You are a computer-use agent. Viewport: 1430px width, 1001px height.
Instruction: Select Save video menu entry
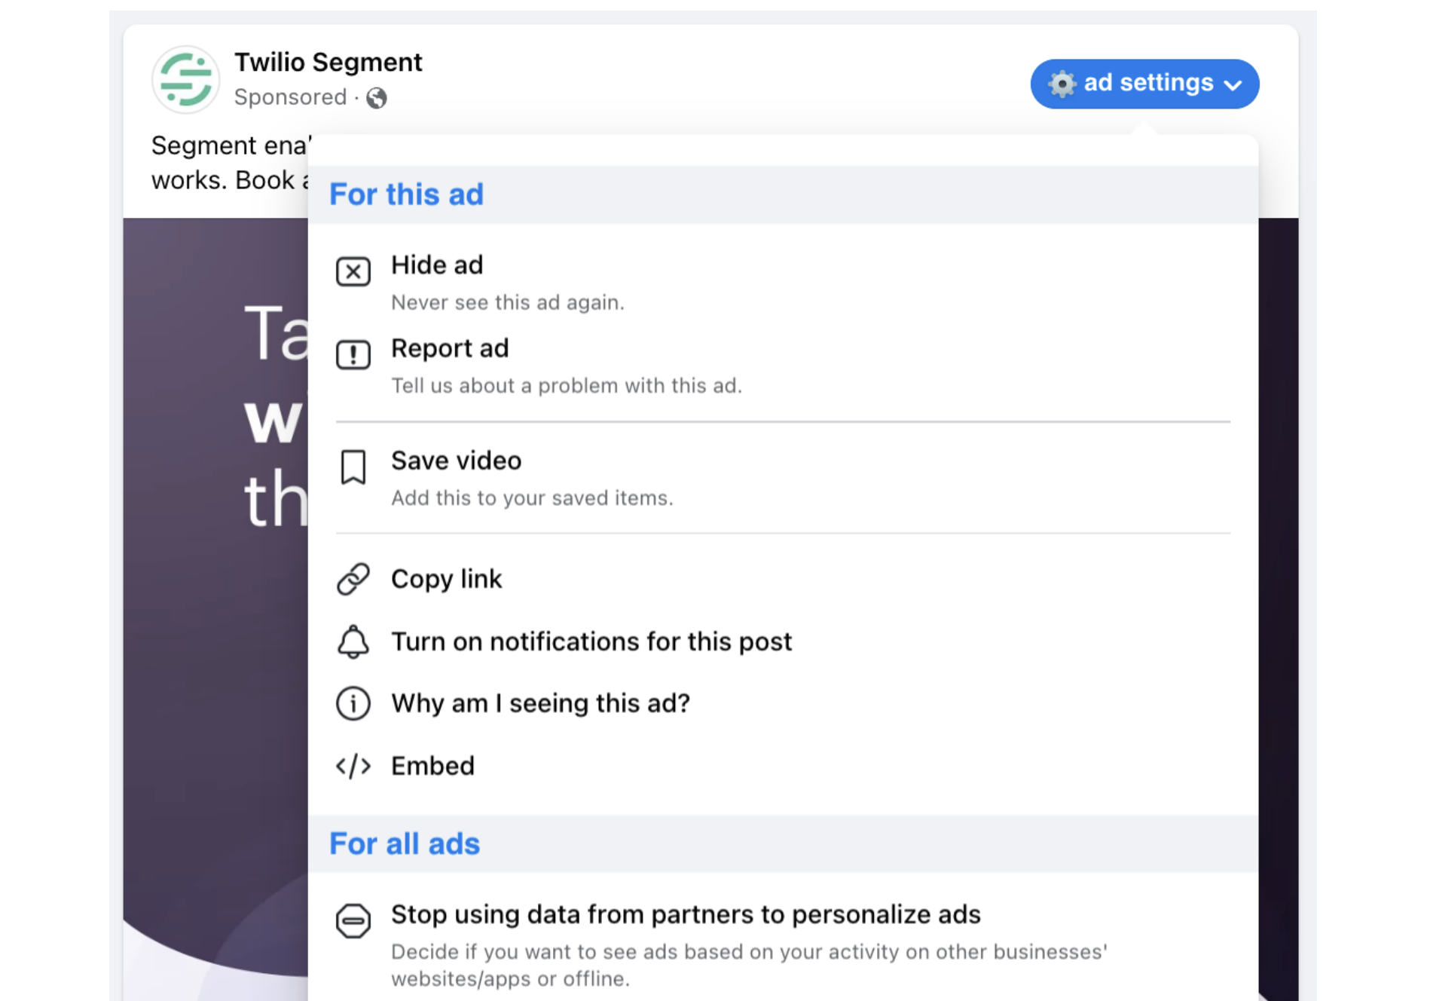point(456,461)
